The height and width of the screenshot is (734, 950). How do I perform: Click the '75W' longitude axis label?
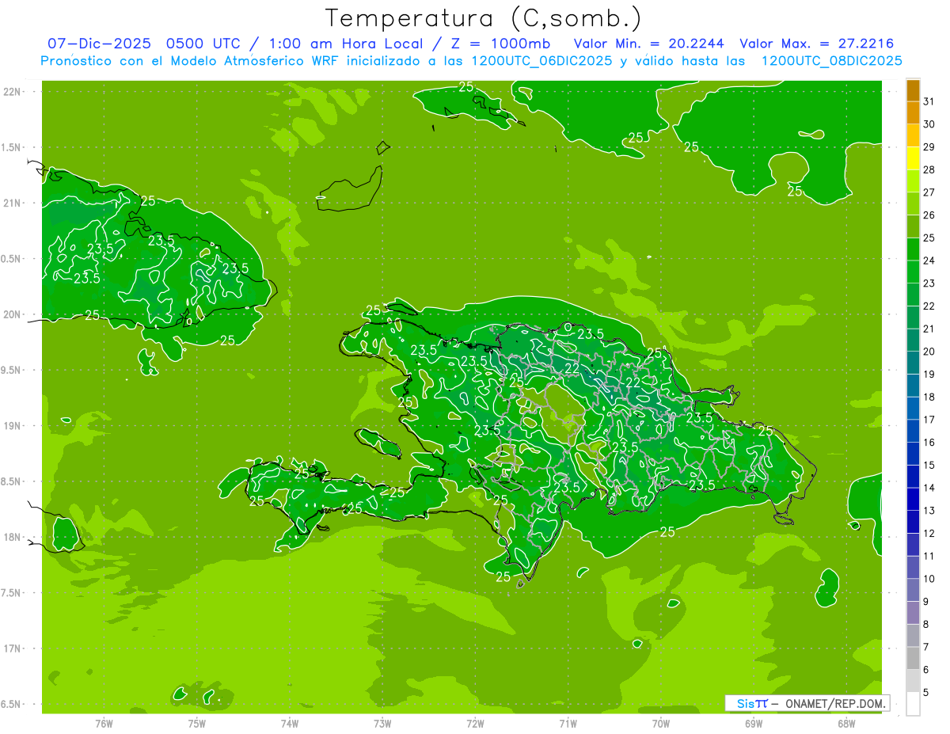197,723
